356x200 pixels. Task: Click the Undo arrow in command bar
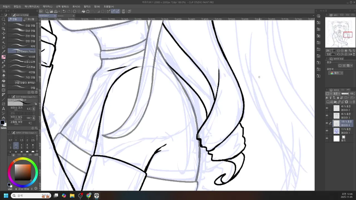64,11
